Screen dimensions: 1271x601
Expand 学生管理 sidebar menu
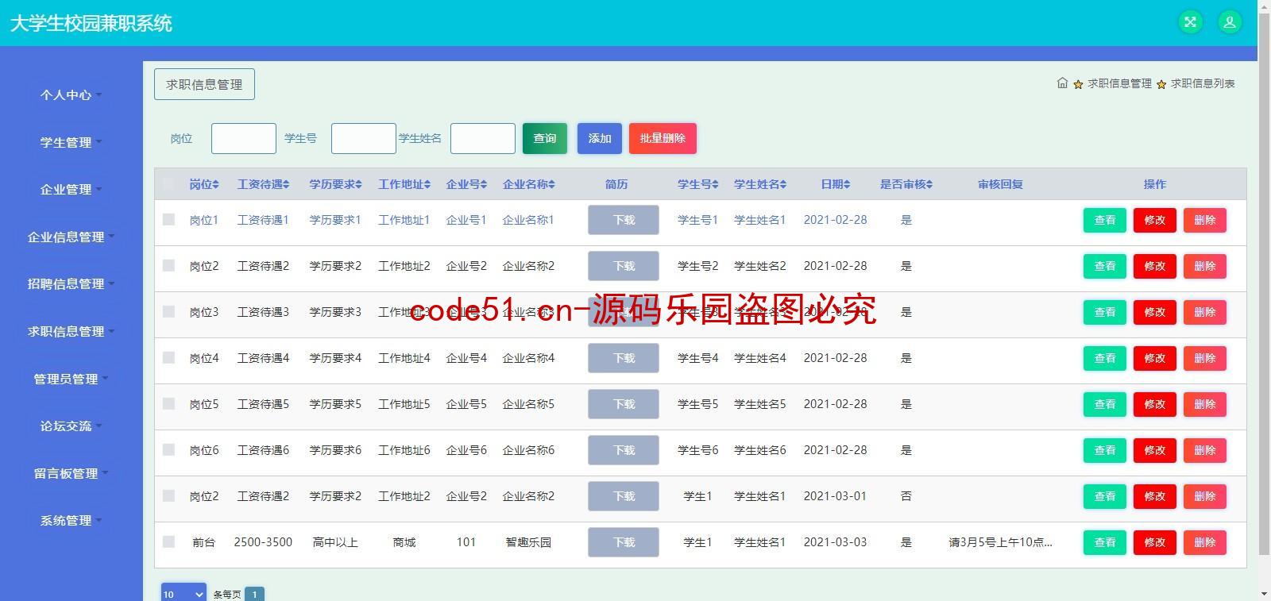[71, 142]
